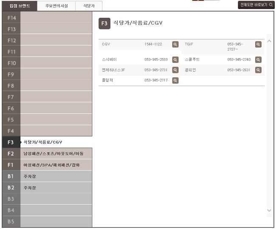Select floor F12
Image resolution: width=276 pixels, height=229 pixels.
[x=47, y=40]
